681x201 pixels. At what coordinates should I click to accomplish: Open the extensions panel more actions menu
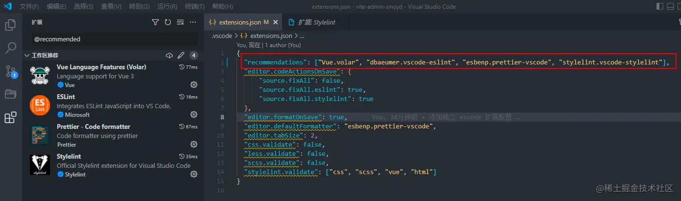(x=193, y=22)
